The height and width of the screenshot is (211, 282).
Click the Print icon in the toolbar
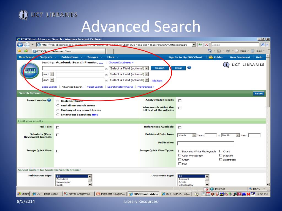click(x=228, y=51)
